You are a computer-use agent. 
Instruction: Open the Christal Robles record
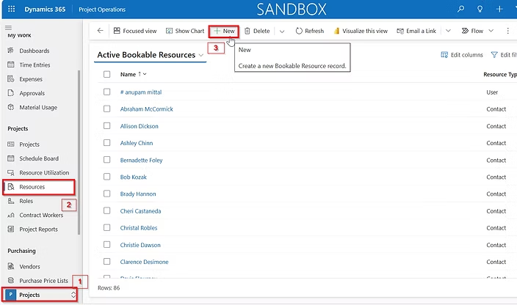click(x=139, y=228)
